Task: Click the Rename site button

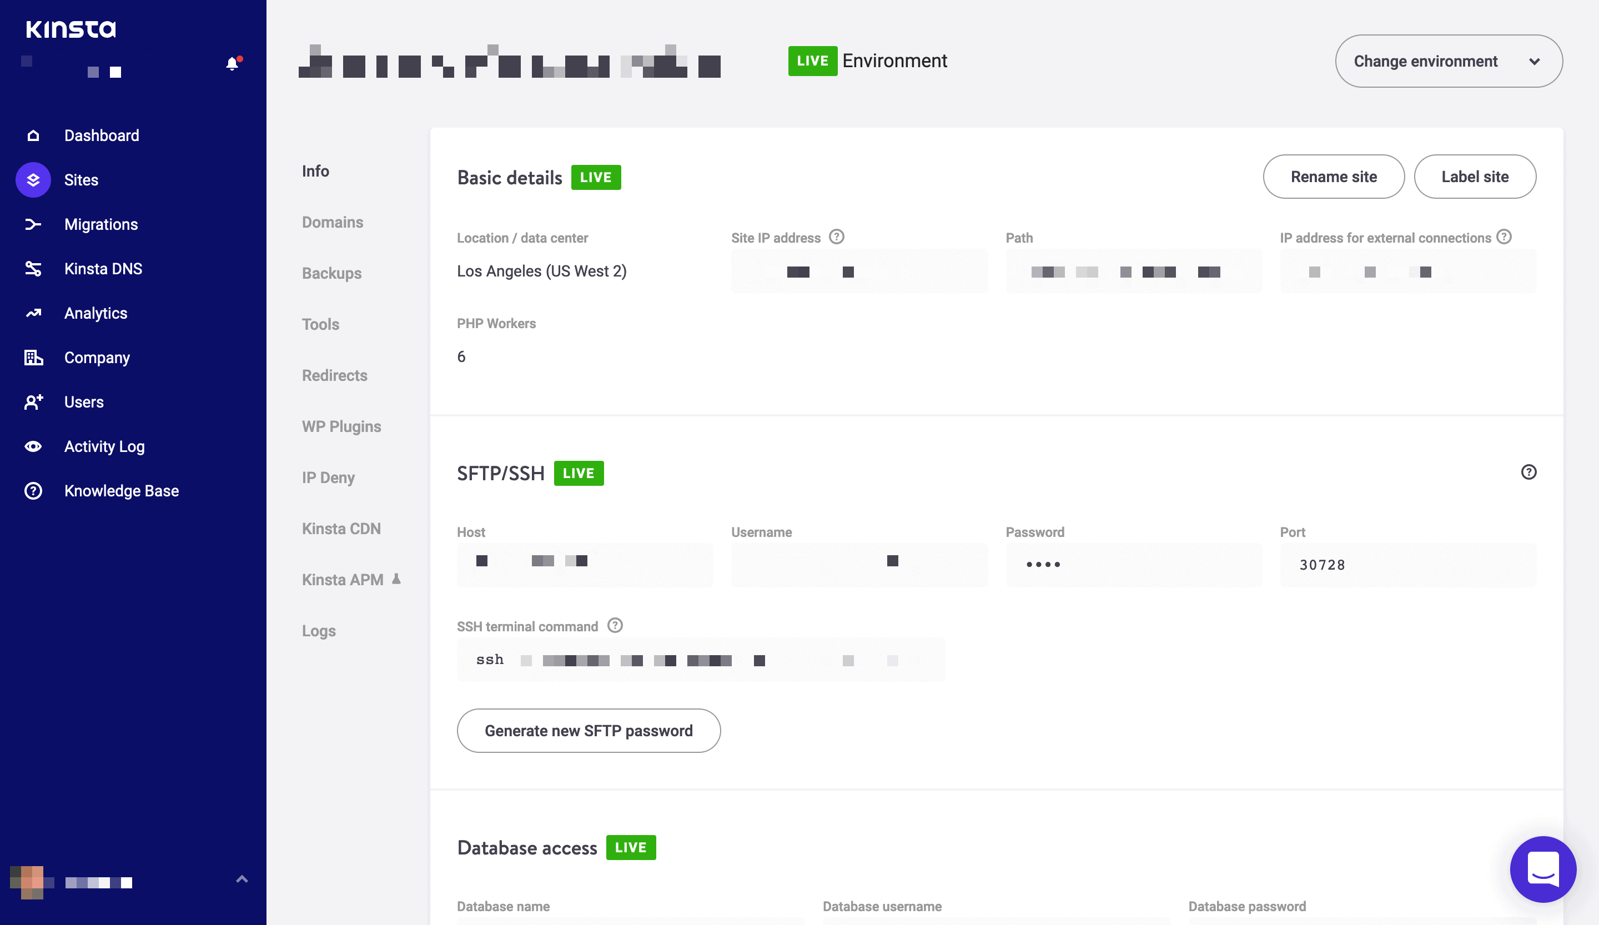Action: point(1334,177)
